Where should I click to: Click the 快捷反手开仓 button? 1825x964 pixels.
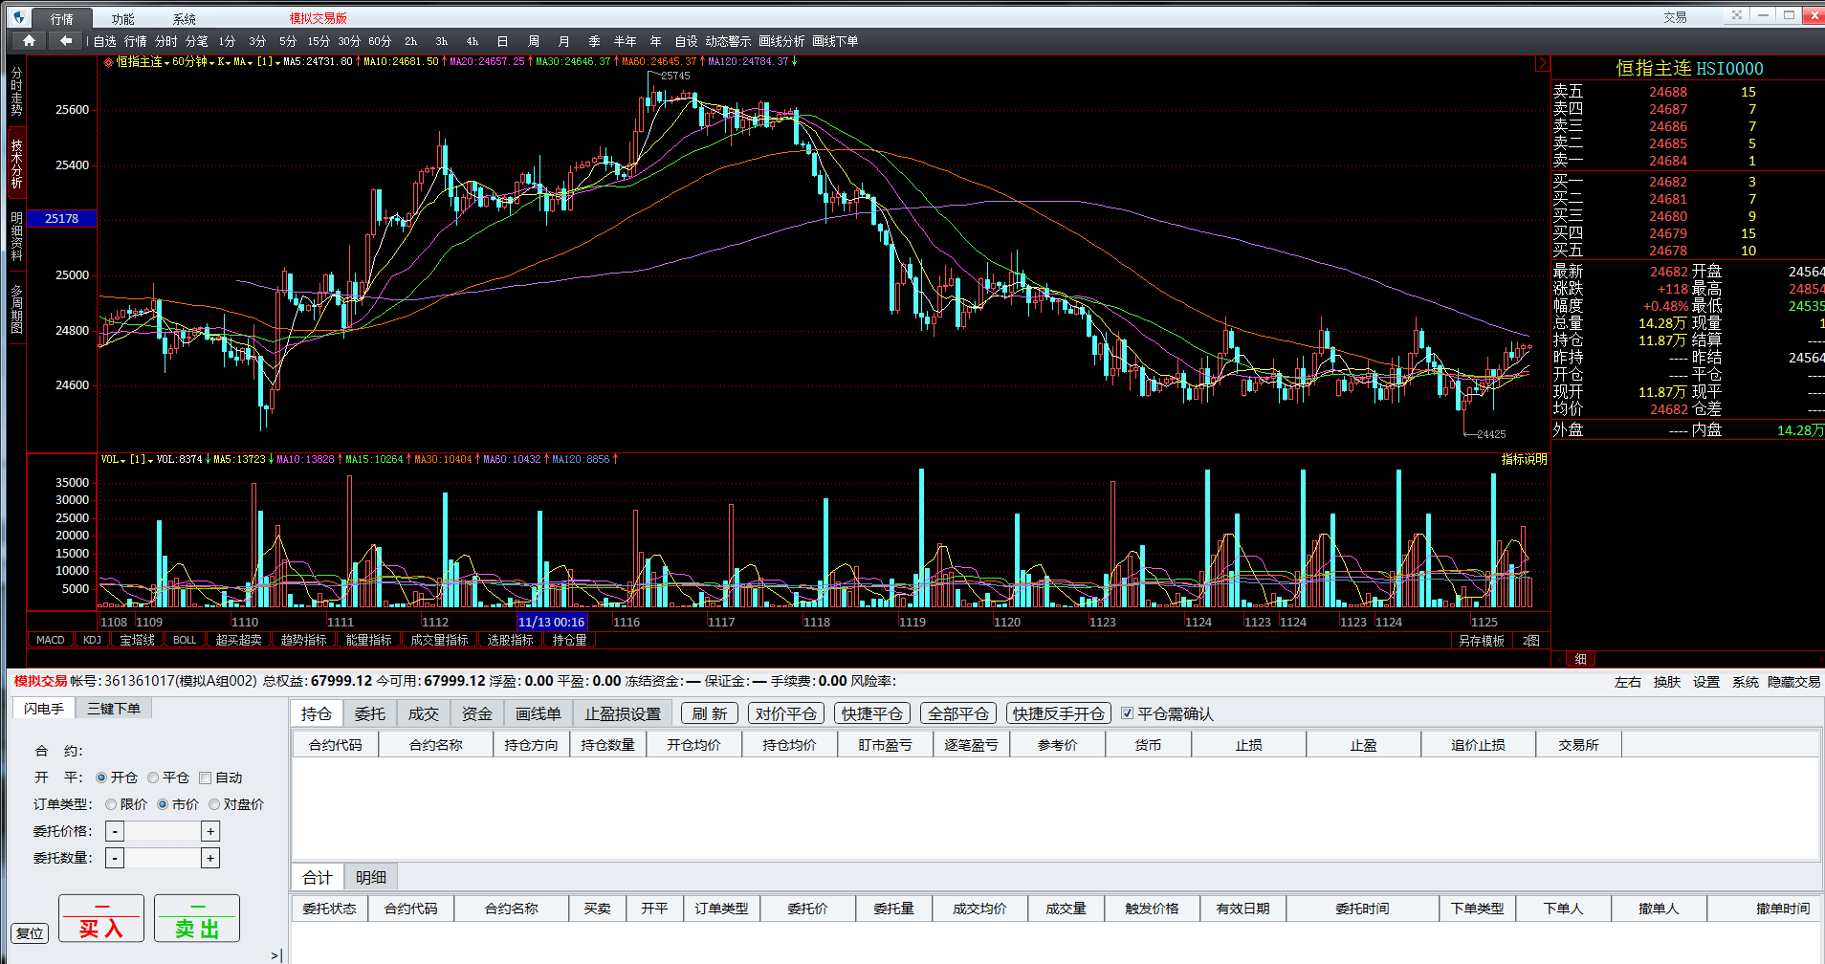[1059, 713]
